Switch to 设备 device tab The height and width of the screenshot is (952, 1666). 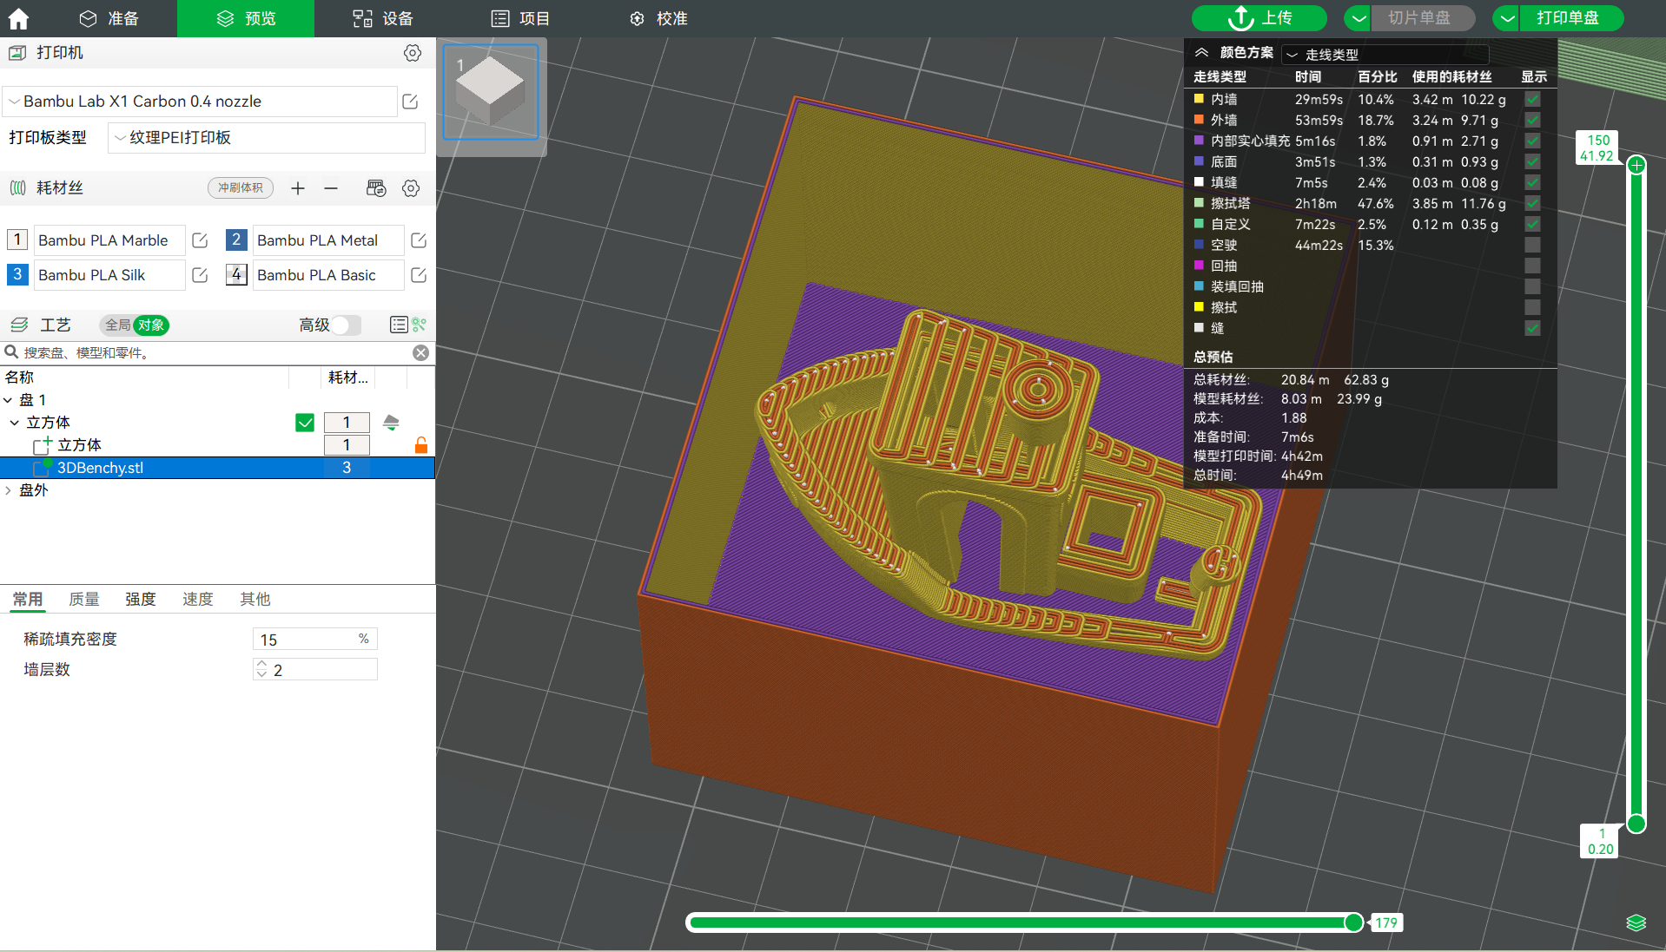(x=383, y=18)
